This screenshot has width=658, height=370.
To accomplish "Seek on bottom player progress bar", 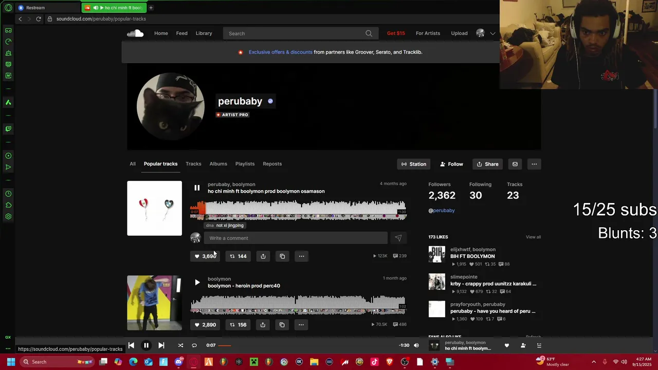I will point(307,345).
